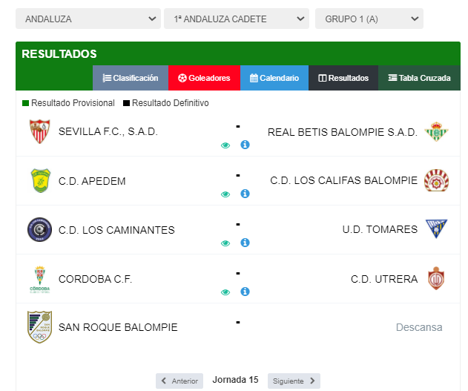
Task: Click info icon for Cordoba vs Utrera
Action: point(245,292)
